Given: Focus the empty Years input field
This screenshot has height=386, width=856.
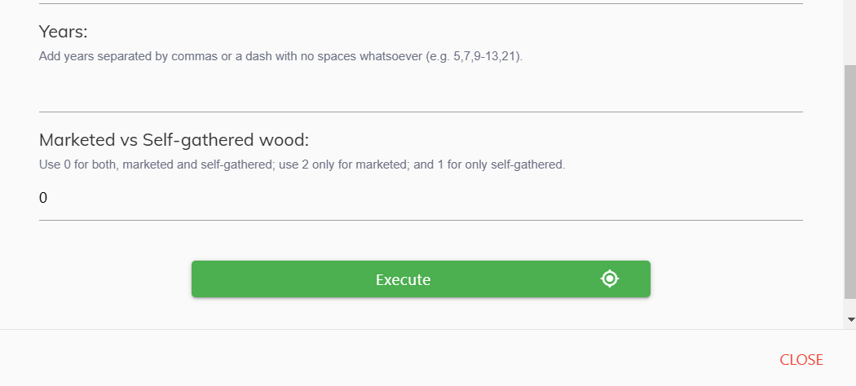Looking at the screenshot, I should 421,91.
